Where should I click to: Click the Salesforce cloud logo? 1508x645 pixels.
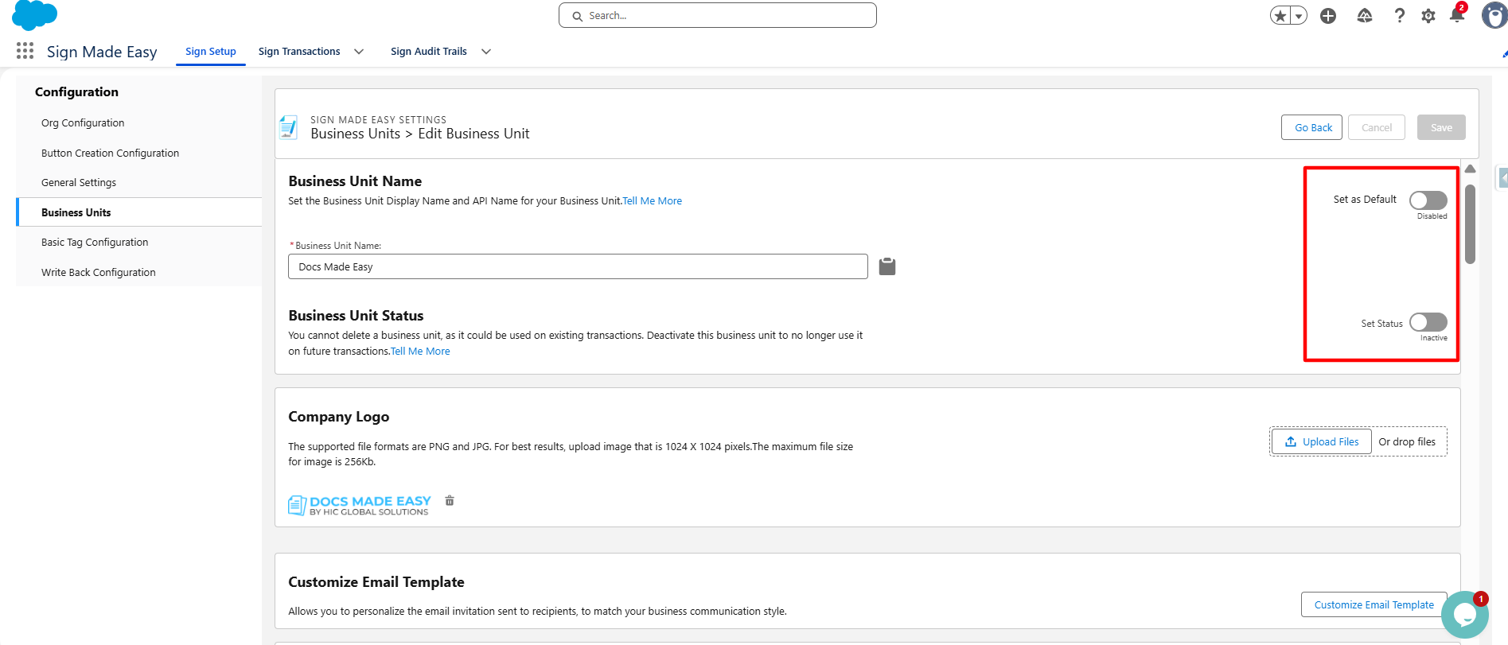coord(34,15)
